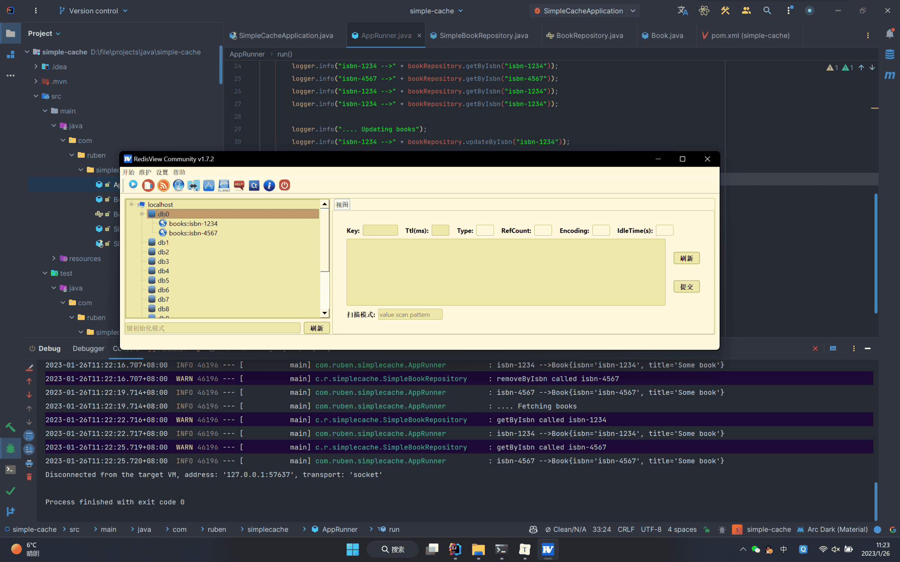
Task: Collapse the db0 database node
Action: click(142, 214)
